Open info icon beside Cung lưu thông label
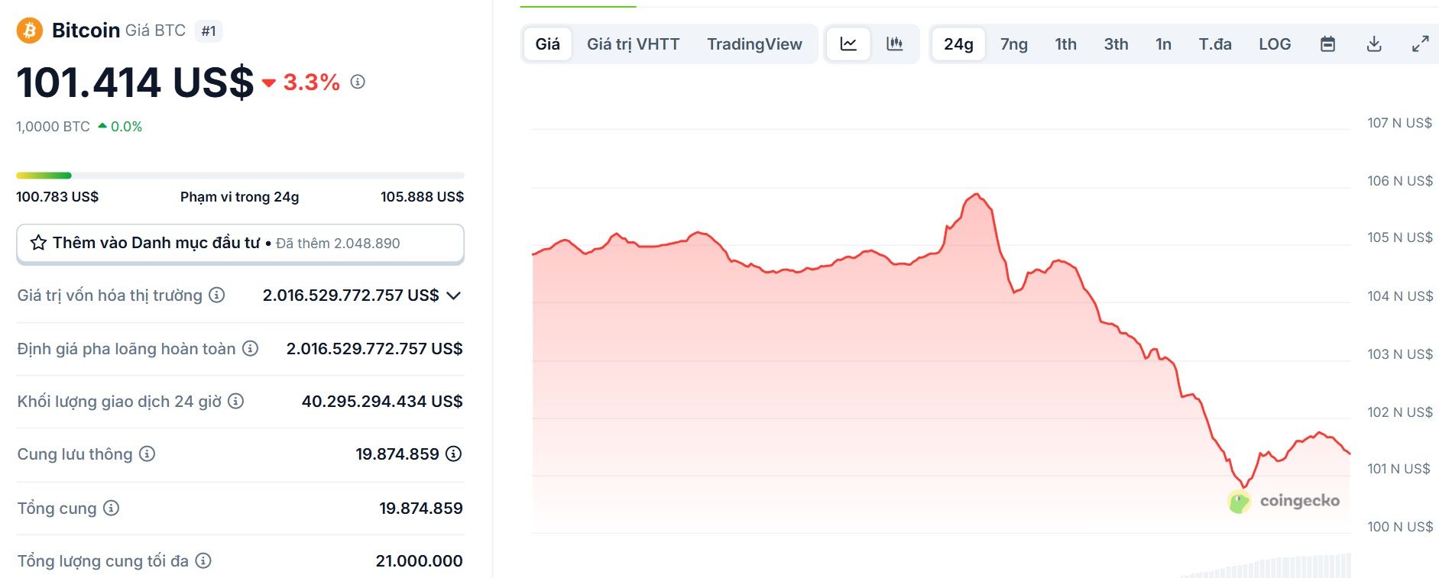 [147, 454]
